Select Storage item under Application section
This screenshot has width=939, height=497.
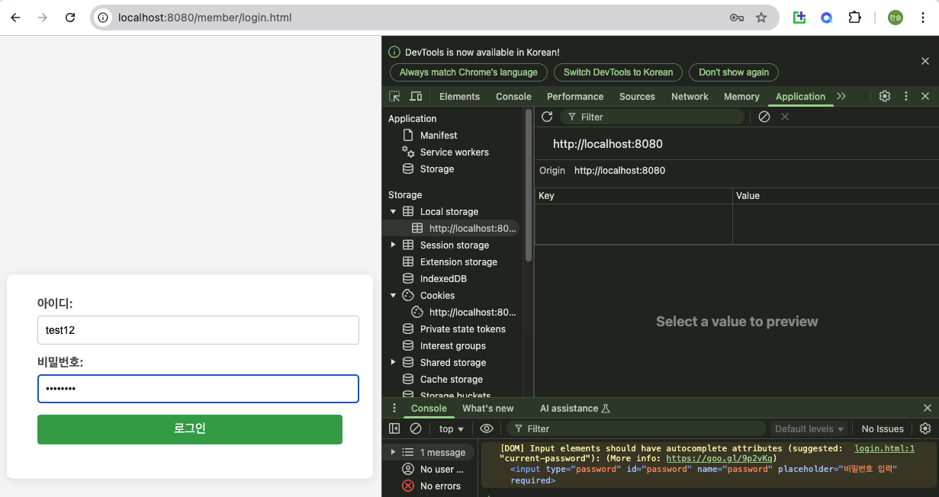436,168
